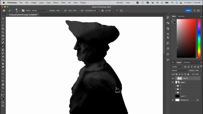203x114 pixels.
Task: Select the Rectangular Marquee tool
Action: [x=3, y=22]
